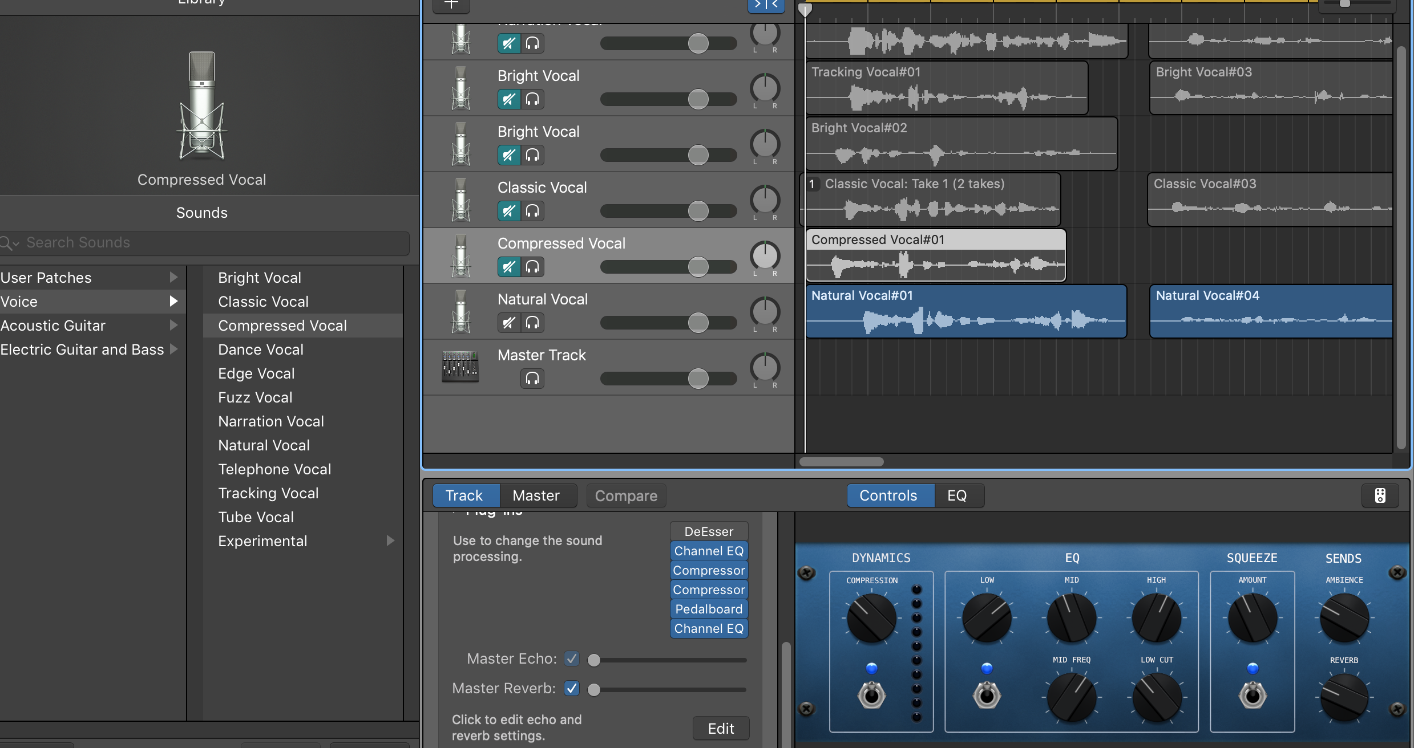
Task: Mute the Natural Vocal track
Action: (508, 323)
